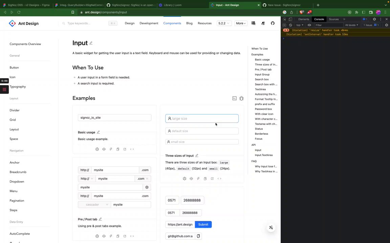390x243 pixels.
Task: Switch to SigNoz/signoz GitHub browser tab
Action: 131,5
